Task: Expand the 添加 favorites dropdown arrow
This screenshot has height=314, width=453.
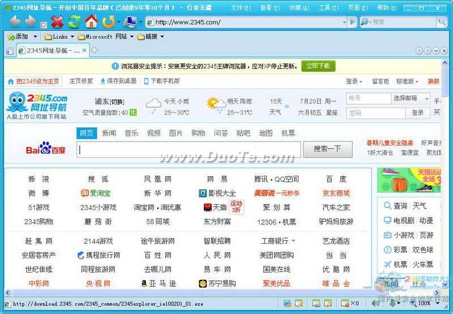Action: point(35,37)
